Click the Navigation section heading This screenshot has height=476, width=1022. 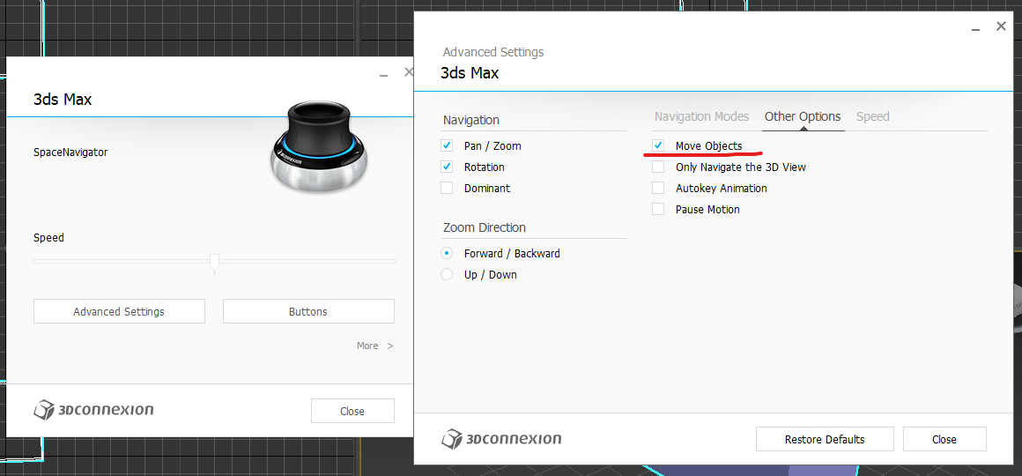[471, 120]
